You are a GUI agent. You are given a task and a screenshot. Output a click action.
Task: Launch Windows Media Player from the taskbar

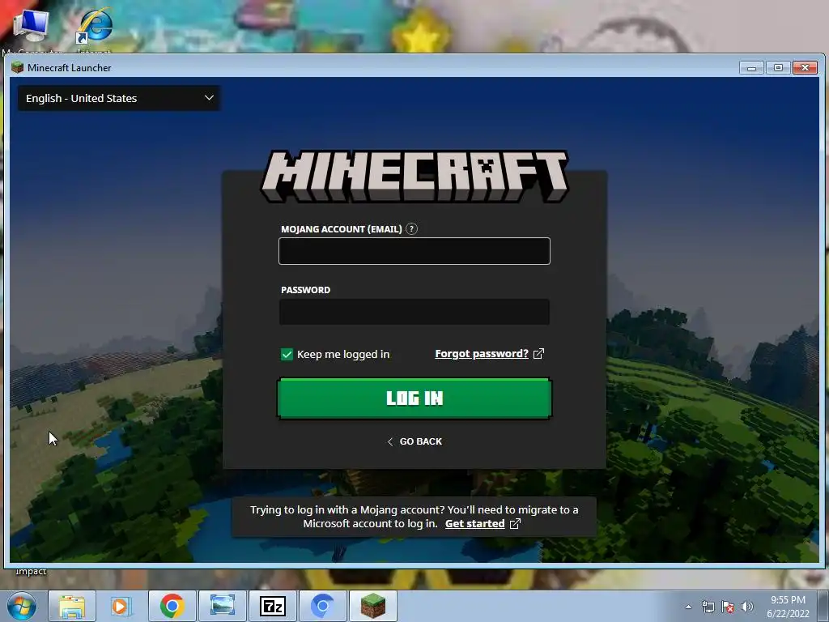coord(121,606)
